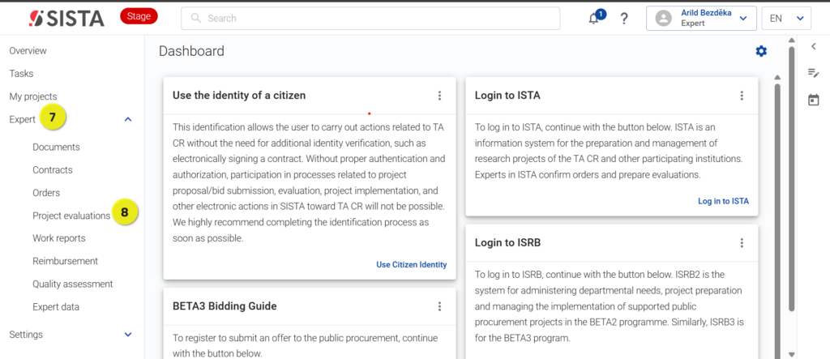The height and width of the screenshot is (359, 830).
Task: Expand the Settings menu section
Action: [127, 335]
